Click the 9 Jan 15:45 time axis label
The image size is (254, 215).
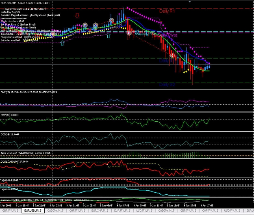(x=190, y=205)
